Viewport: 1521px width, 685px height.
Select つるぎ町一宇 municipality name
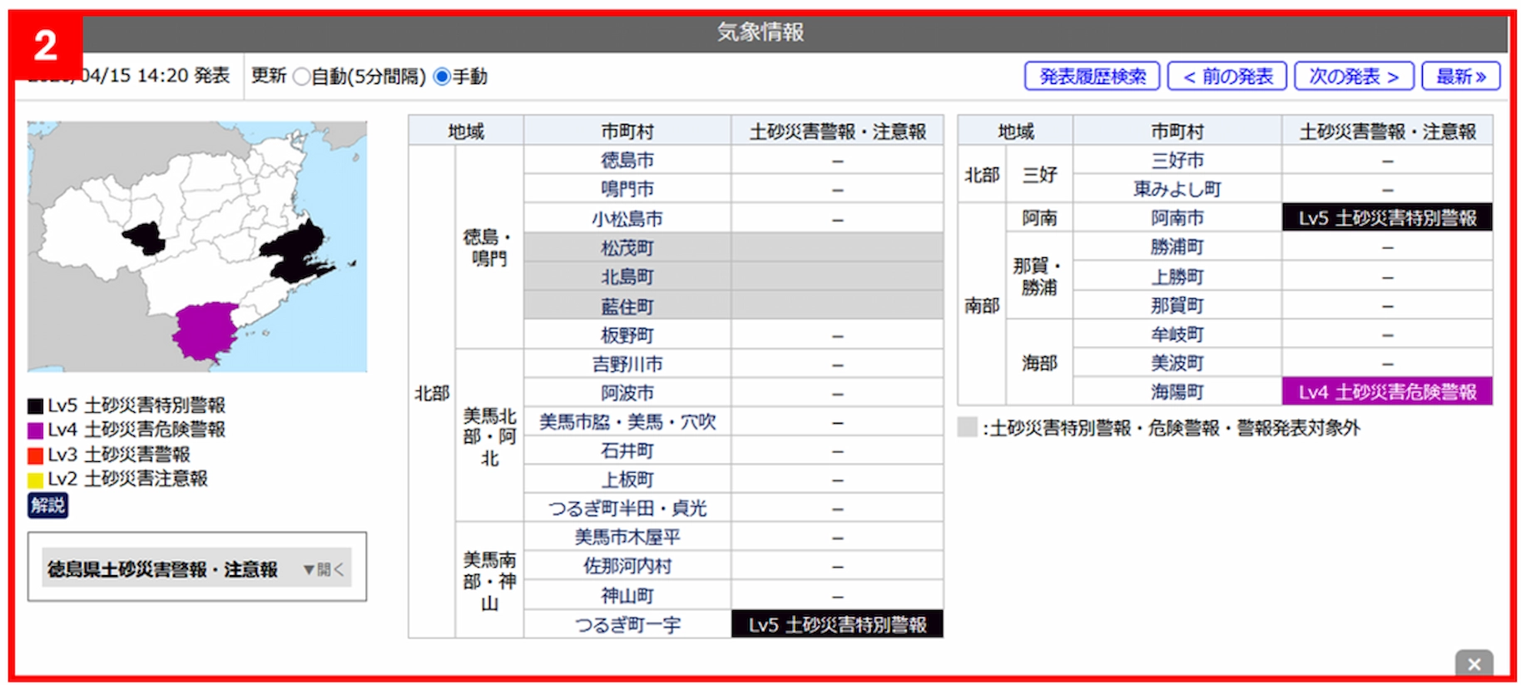click(627, 624)
